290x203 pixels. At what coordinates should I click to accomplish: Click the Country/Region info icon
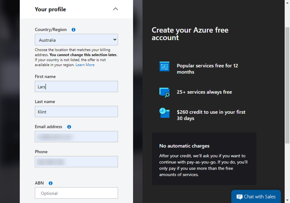(x=74, y=30)
